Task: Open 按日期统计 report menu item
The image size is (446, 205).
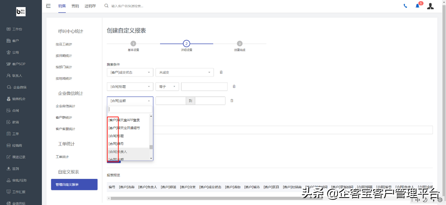Action: pyautogui.click(x=64, y=56)
